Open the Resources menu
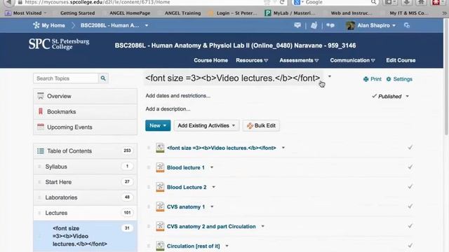449x252 pixels. click(252, 60)
